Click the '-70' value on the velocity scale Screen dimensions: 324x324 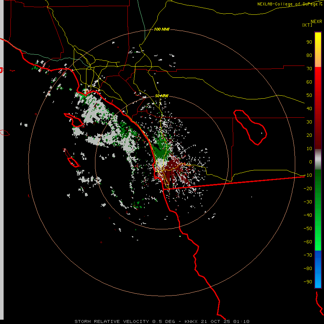click(308, 255)
